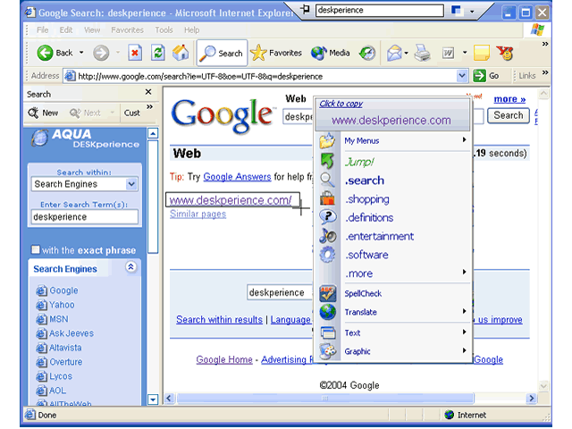
Task: Click the Mail envelope icon
Action: (x=394, y=54)
